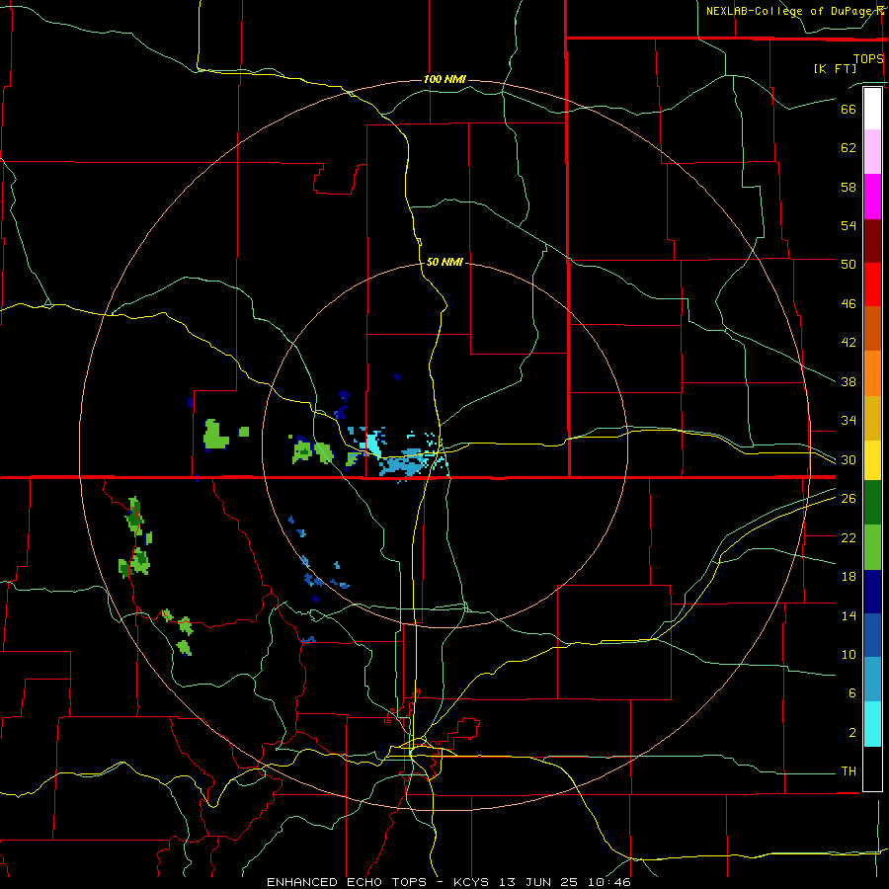Click the yellow legend segment
The height and width of the screenshot is (889, 889).
pyautogui.click(x=872, y=460)
